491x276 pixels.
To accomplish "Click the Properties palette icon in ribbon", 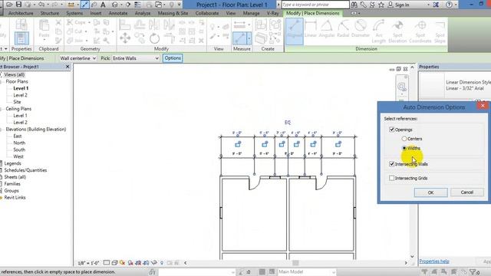I will coord(21,38).
